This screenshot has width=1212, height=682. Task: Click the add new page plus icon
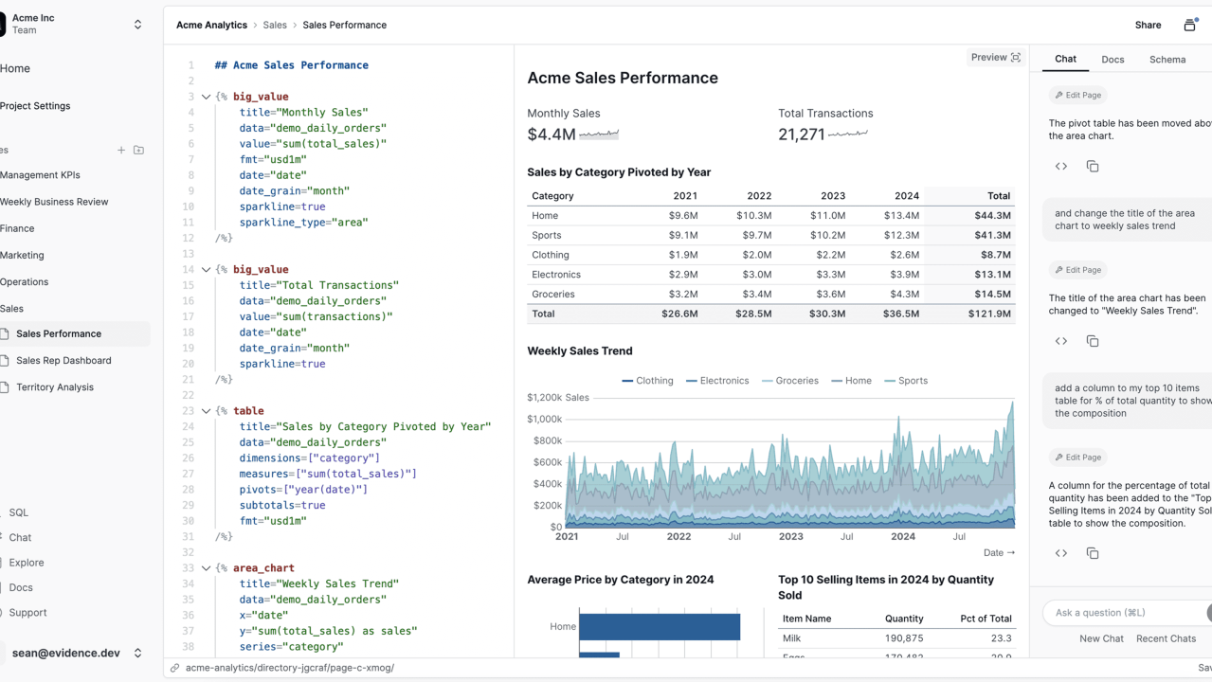pyautogui.click(x=121, y=150)
